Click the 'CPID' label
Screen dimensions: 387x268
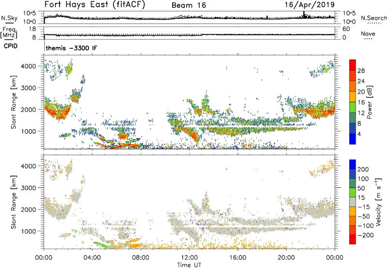coord(11,46)
